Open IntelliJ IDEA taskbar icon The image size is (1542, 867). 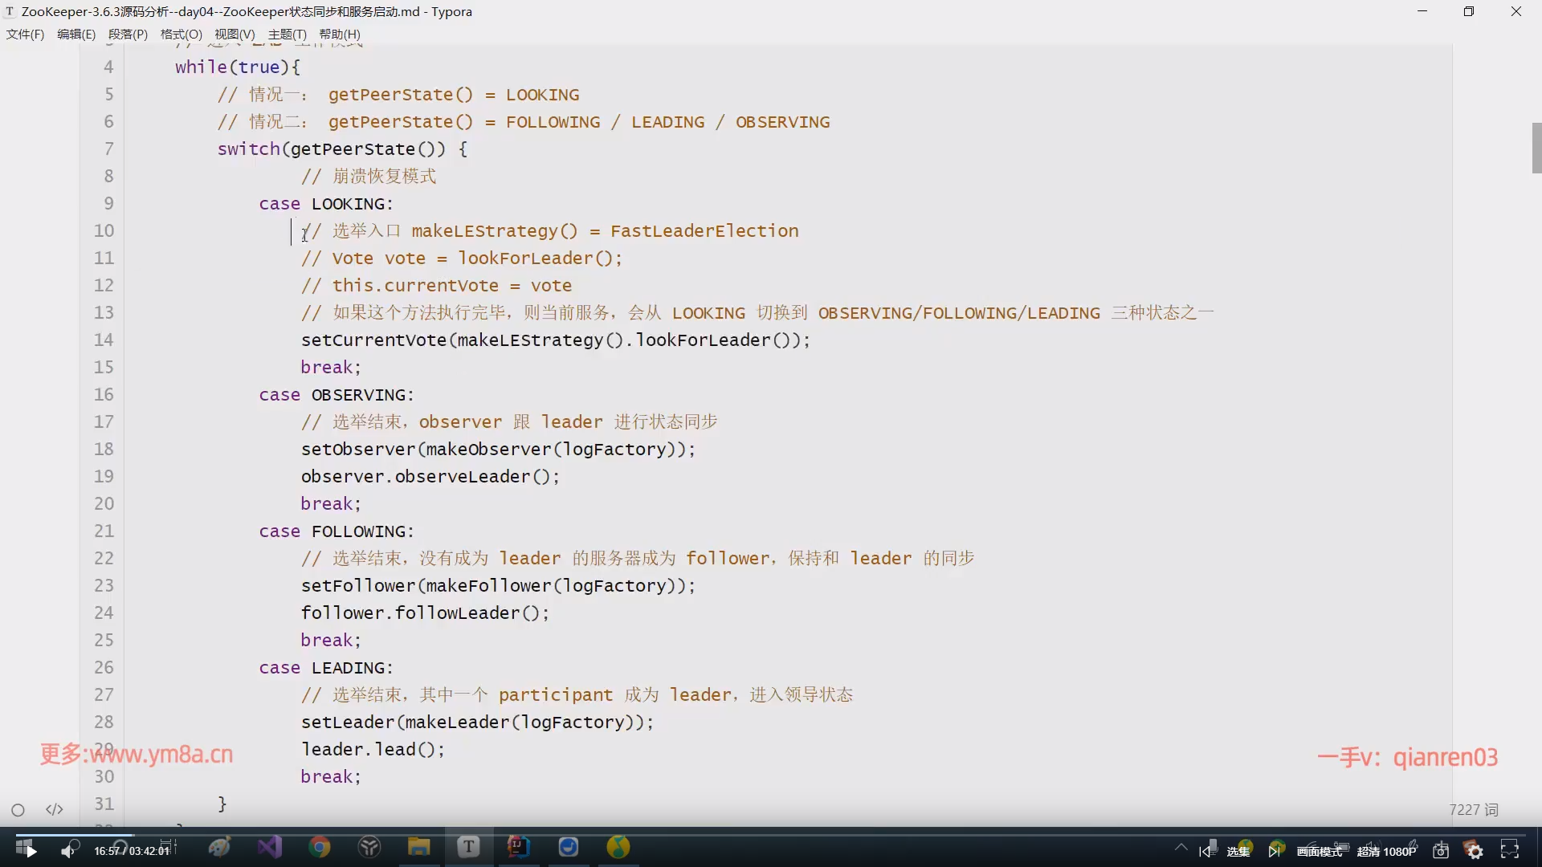tap(518, 847)
